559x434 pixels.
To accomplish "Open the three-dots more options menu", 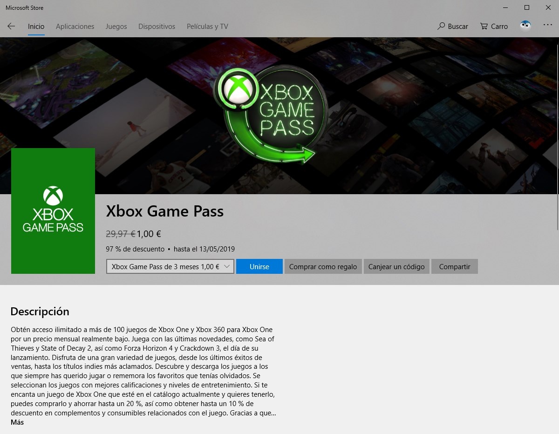I will [548, 25].
